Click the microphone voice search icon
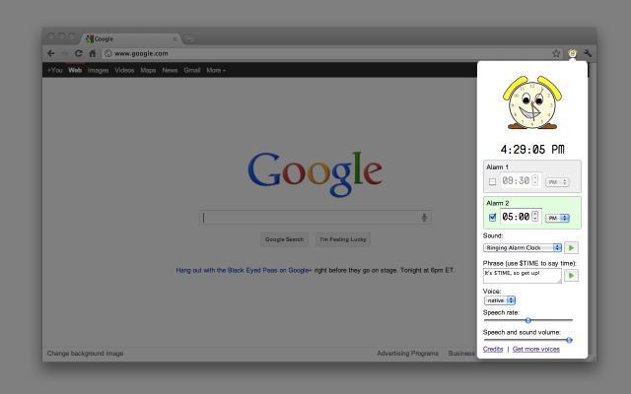Viewport: 631px width, 394px height. point(424,218)
